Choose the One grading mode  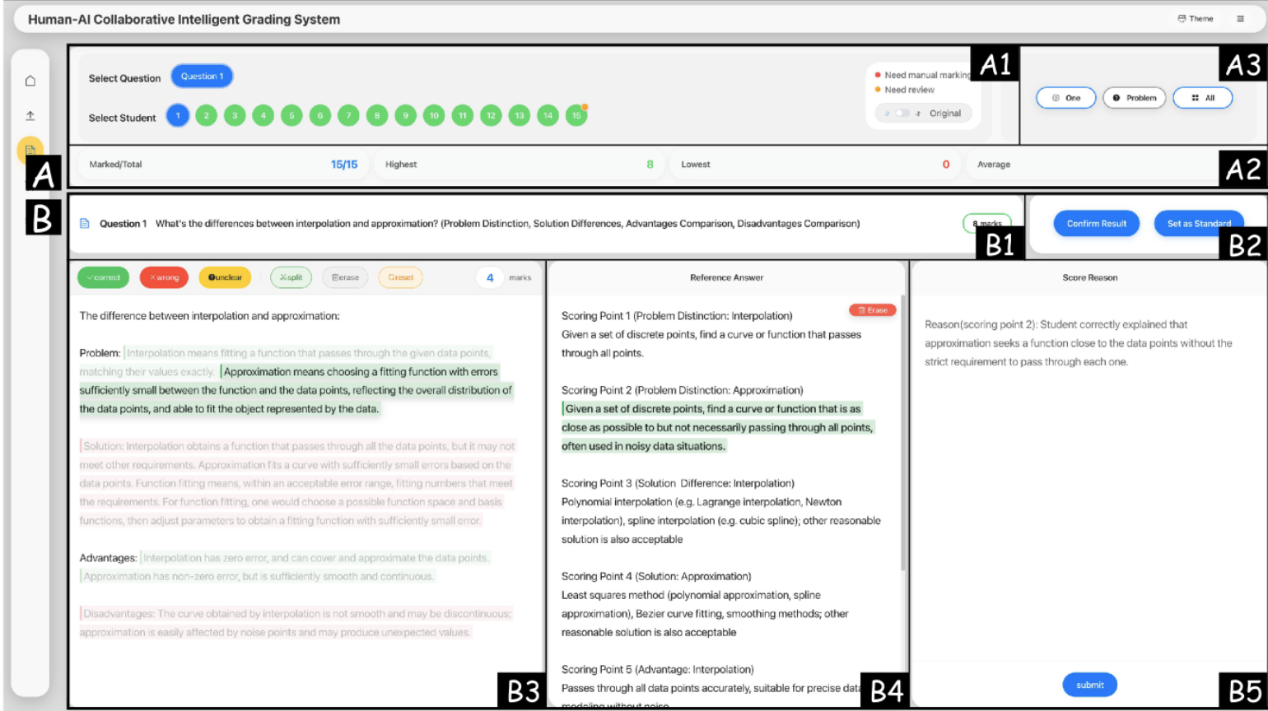point(1065,98)
